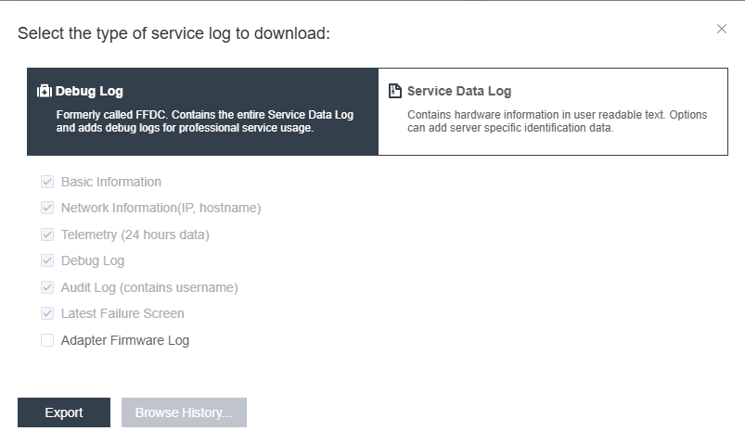Toggle the Basic Information checkbox

click(47, 182)
